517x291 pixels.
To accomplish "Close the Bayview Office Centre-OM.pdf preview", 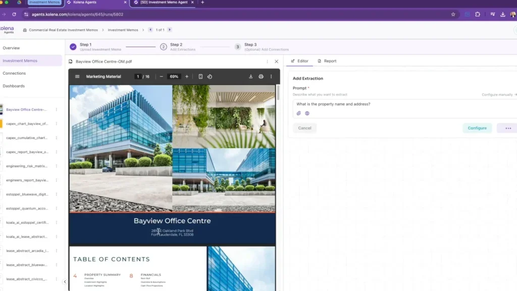I will [276, 62].
